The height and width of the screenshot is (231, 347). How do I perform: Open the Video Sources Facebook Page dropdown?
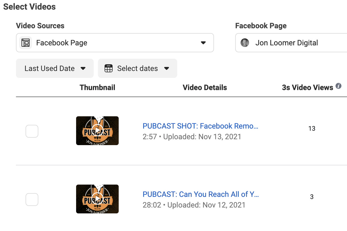pyautogui.click(x=115, y=43)
